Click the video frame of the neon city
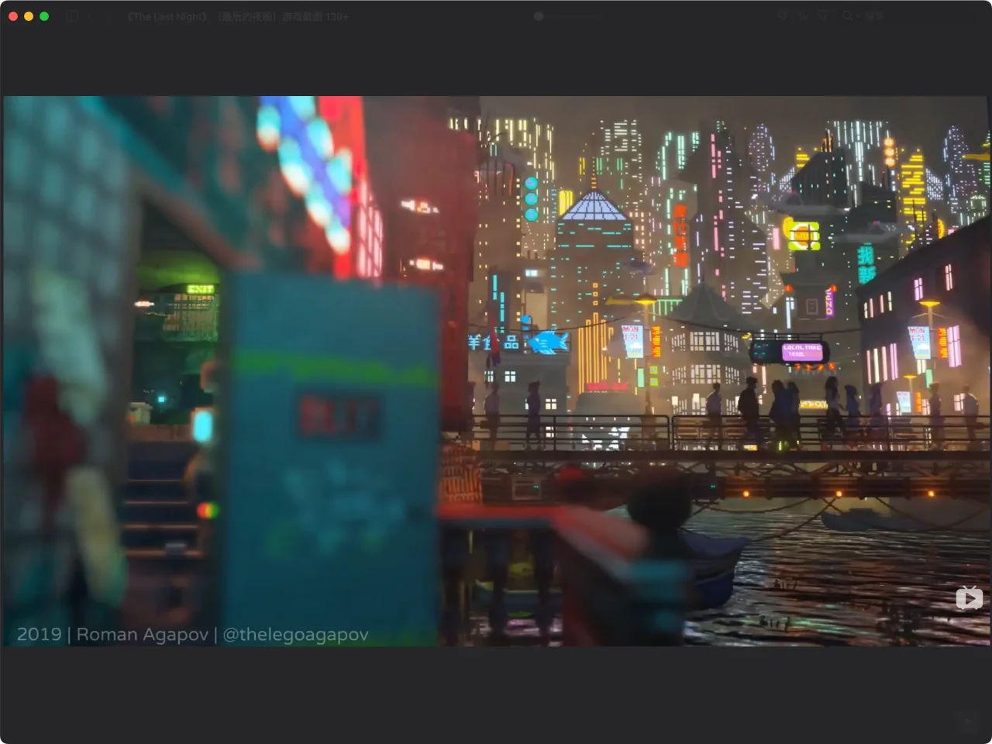This screenshot has width=992, height=744. pyautogui.click(x=496, y=371)
